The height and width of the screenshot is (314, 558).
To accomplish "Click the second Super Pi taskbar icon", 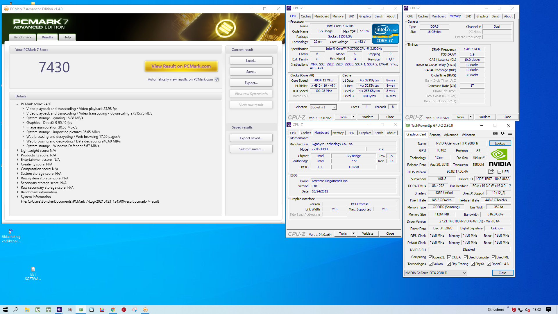I will [49, 310].
